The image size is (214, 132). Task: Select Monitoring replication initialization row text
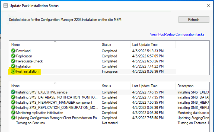(x=40, y=113)
